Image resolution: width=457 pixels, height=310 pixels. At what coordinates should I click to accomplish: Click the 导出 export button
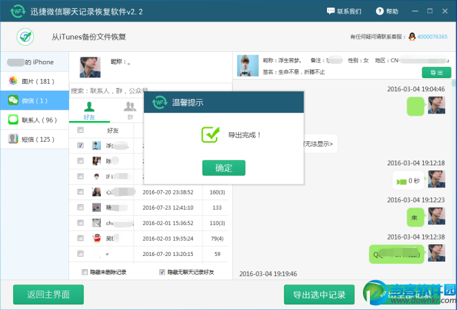coord(436,73)
